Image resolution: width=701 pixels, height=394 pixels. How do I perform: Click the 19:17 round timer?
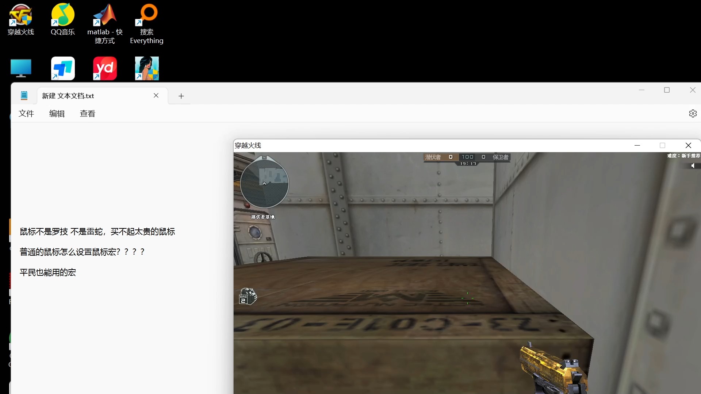468,163
